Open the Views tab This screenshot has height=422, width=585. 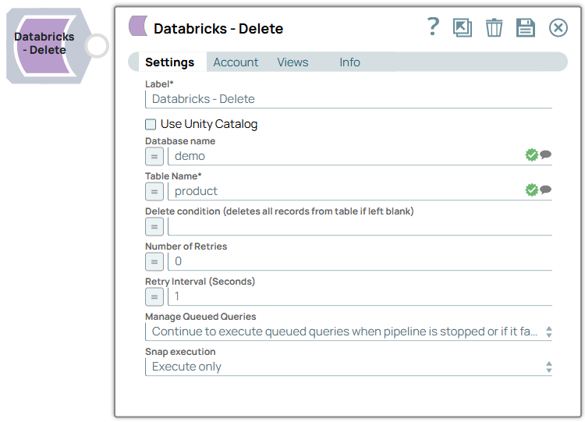click(x=292, y=62)
